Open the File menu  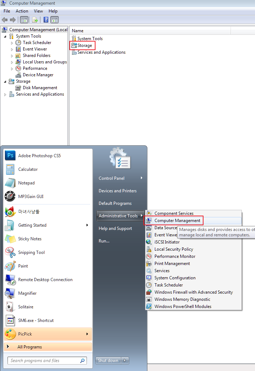pyautogui.click(x=7, y=11)
